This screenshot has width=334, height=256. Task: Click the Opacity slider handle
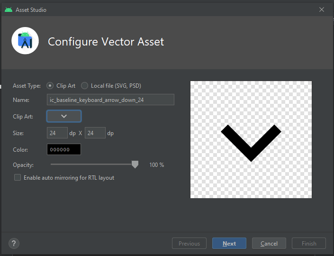click(135, 165)
